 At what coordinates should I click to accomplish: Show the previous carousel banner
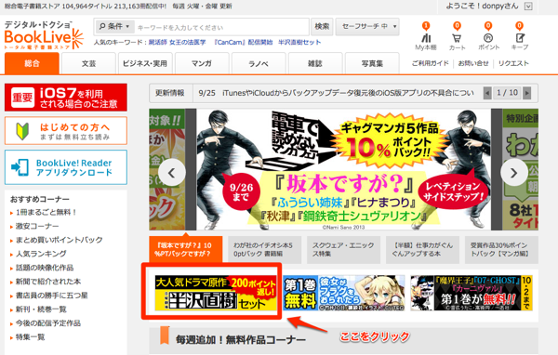[171, 173]
